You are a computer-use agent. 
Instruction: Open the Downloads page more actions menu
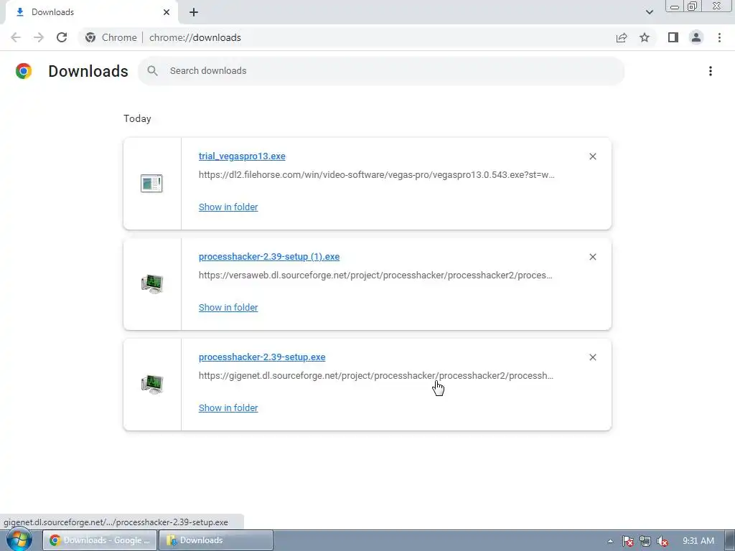(x=710, y=71)
